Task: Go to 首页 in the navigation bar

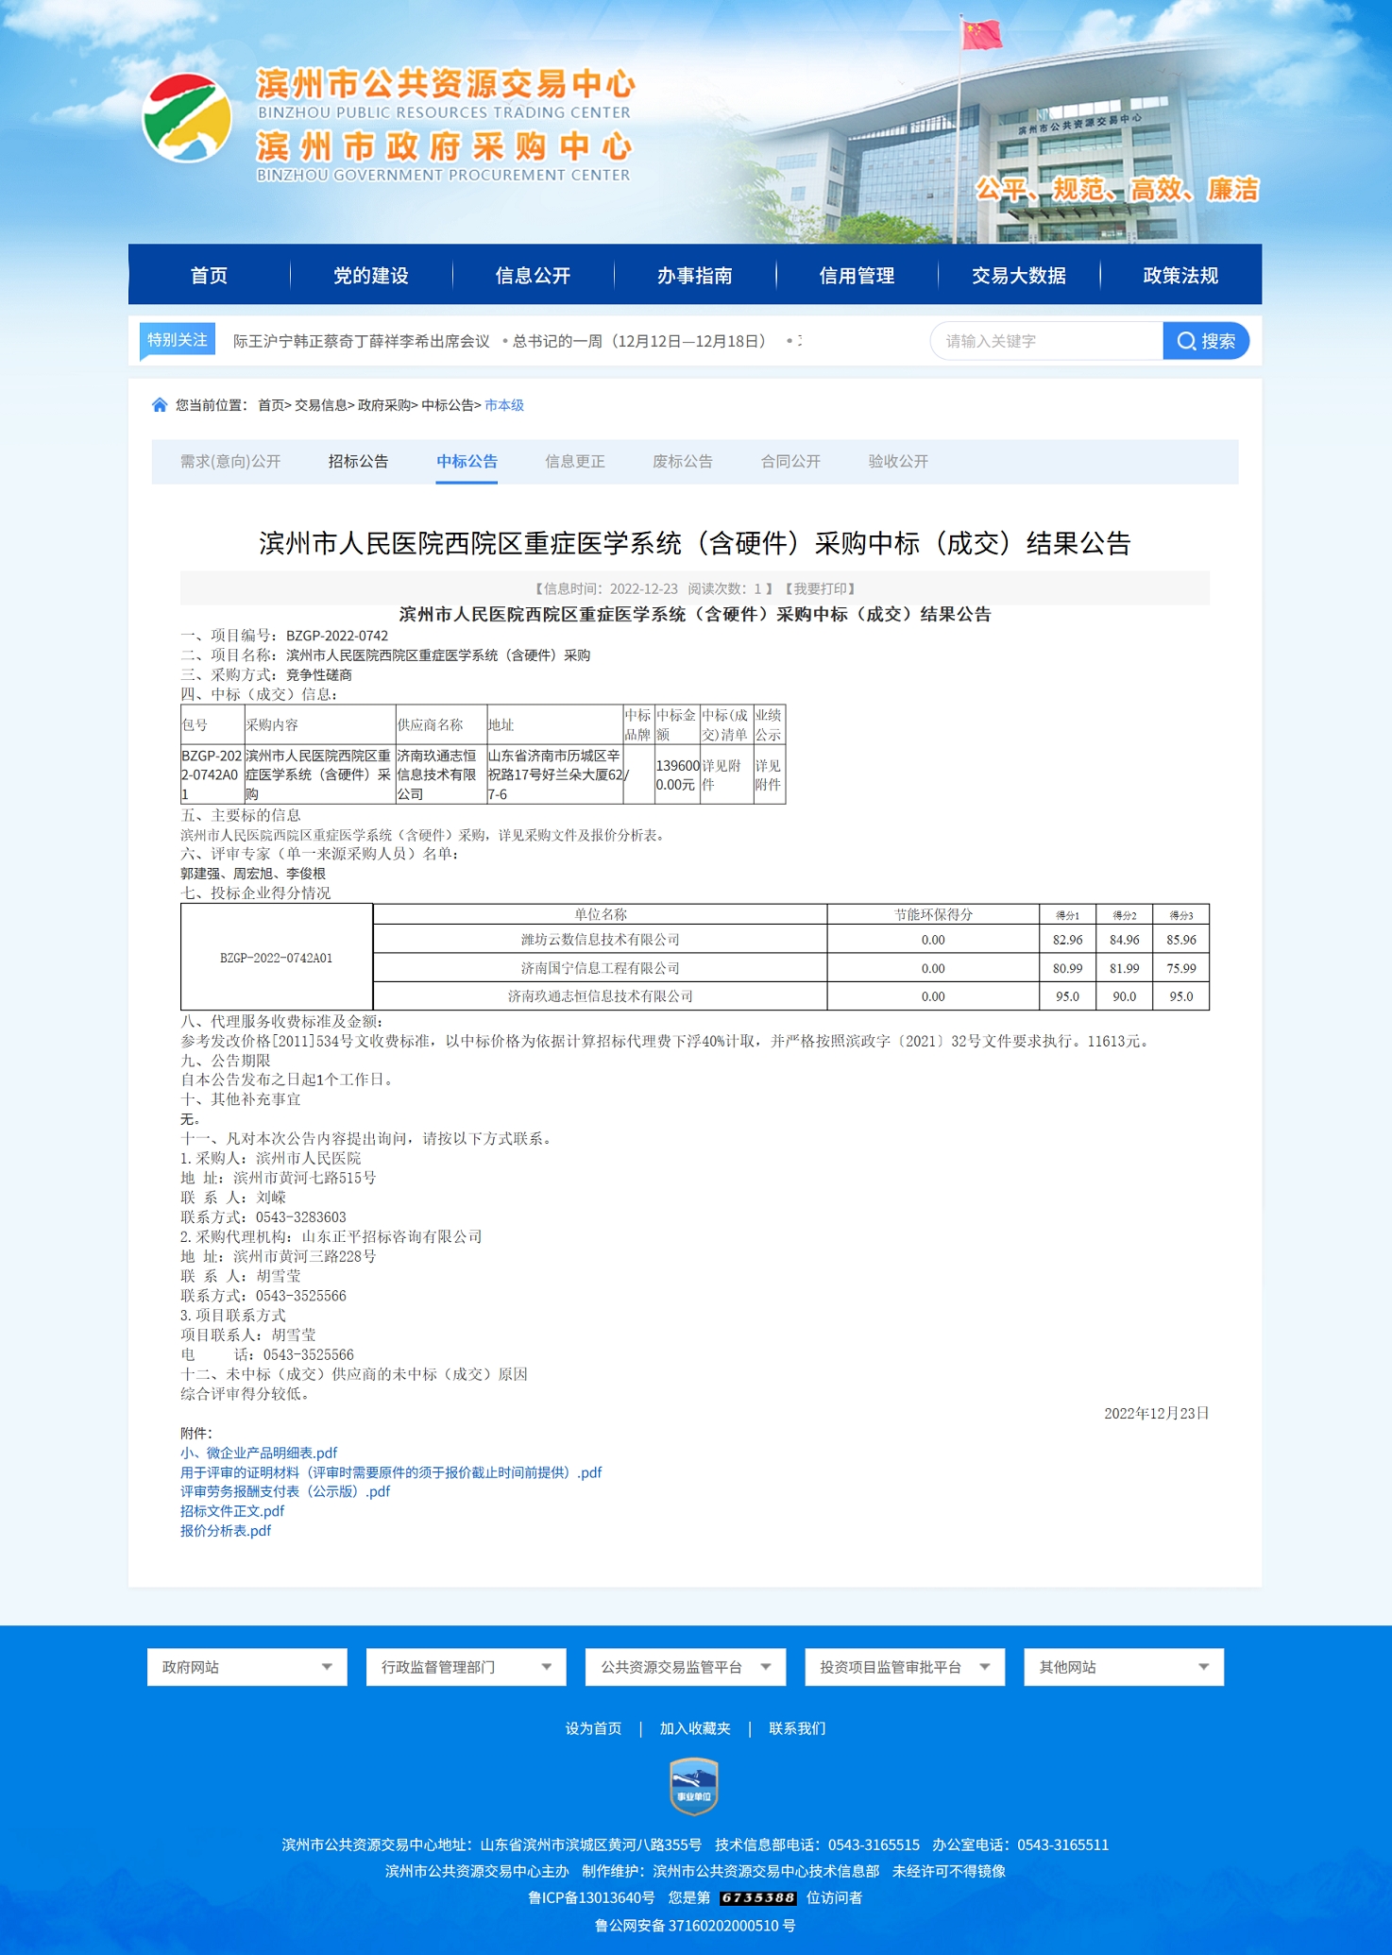Action: click(209, 276)
